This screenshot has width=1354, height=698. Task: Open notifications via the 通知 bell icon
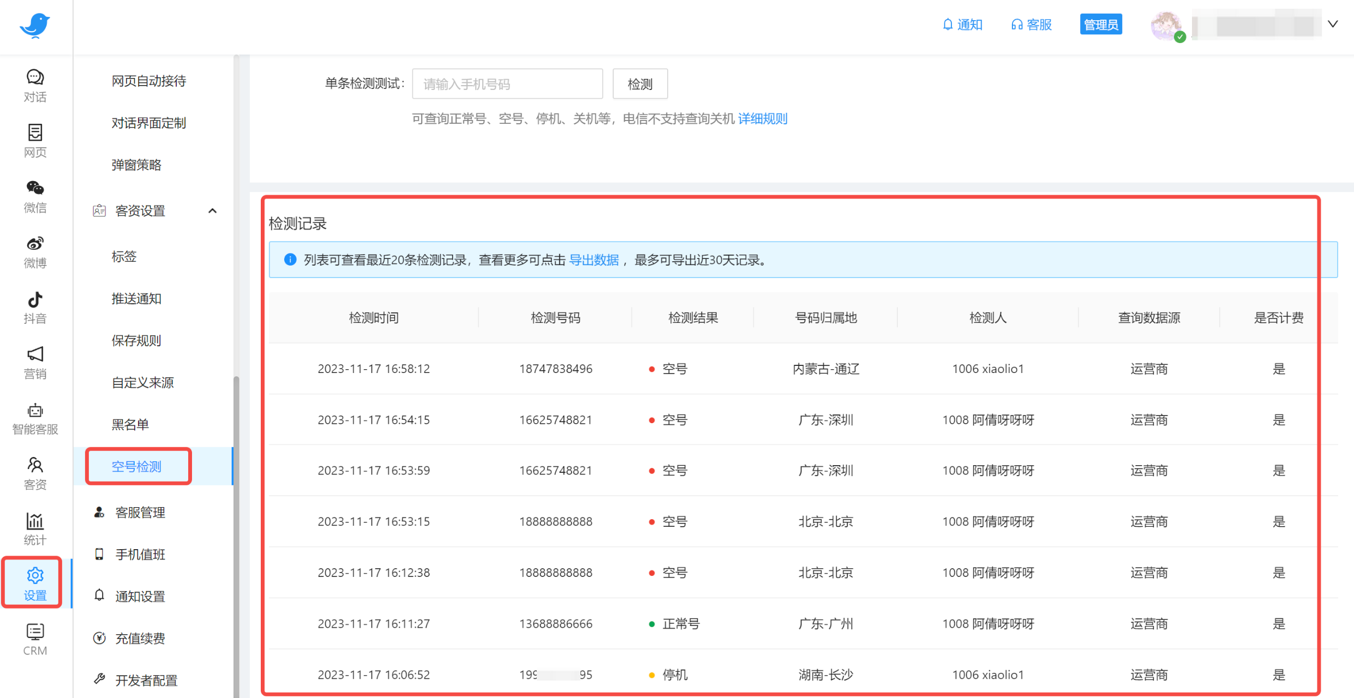point(962,25)
